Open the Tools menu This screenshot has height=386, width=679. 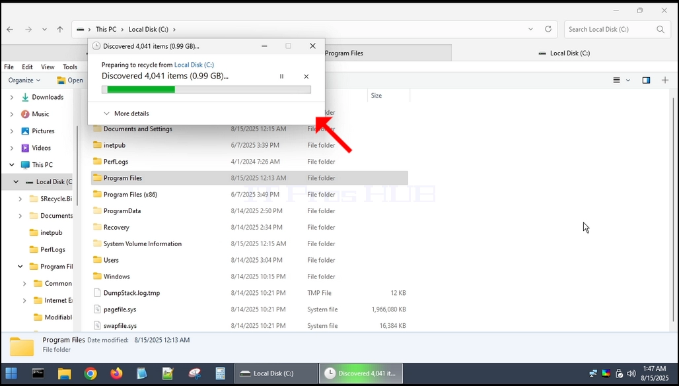[x=70, y=67]
